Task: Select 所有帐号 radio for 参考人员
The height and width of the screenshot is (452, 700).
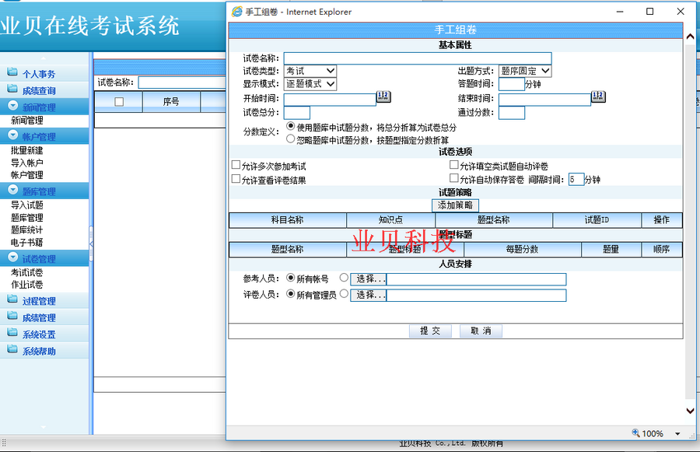Action: (x=291, y=278)
